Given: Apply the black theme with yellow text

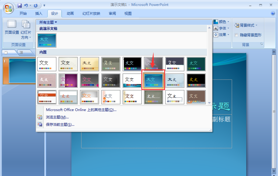Looking at the screenshot, I should point(196,81).
